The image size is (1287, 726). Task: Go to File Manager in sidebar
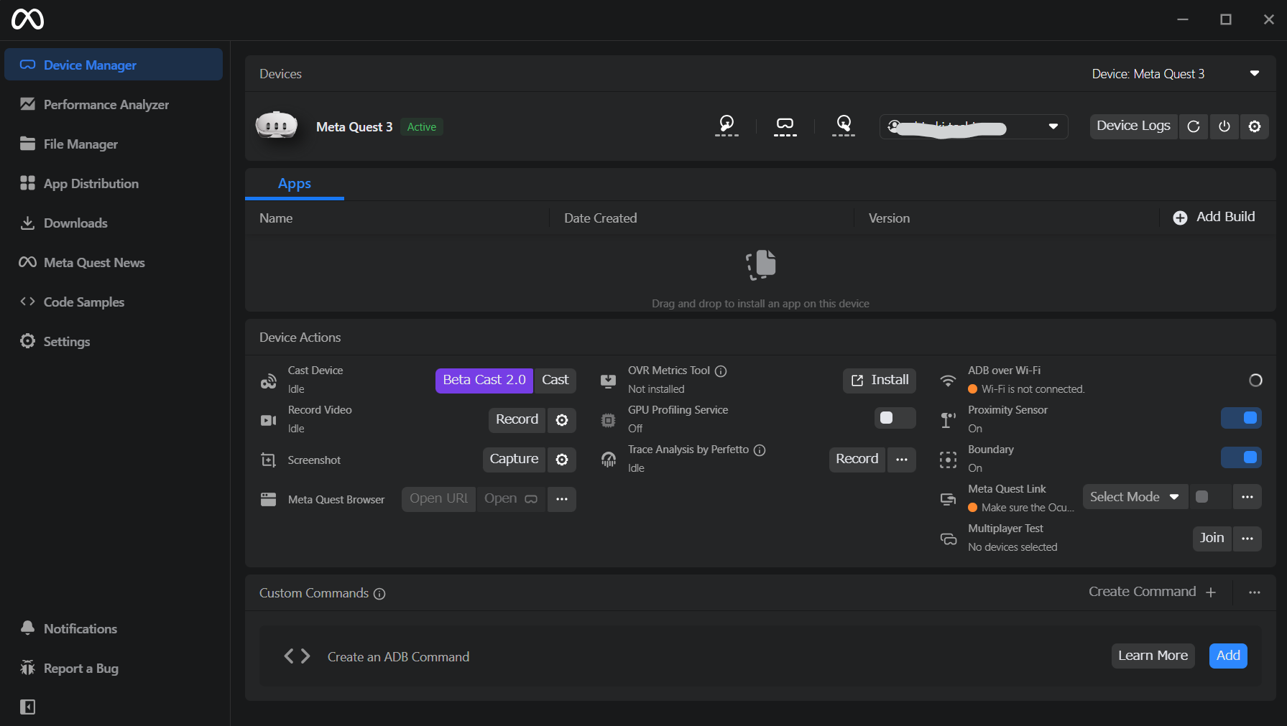click(80, 144)
